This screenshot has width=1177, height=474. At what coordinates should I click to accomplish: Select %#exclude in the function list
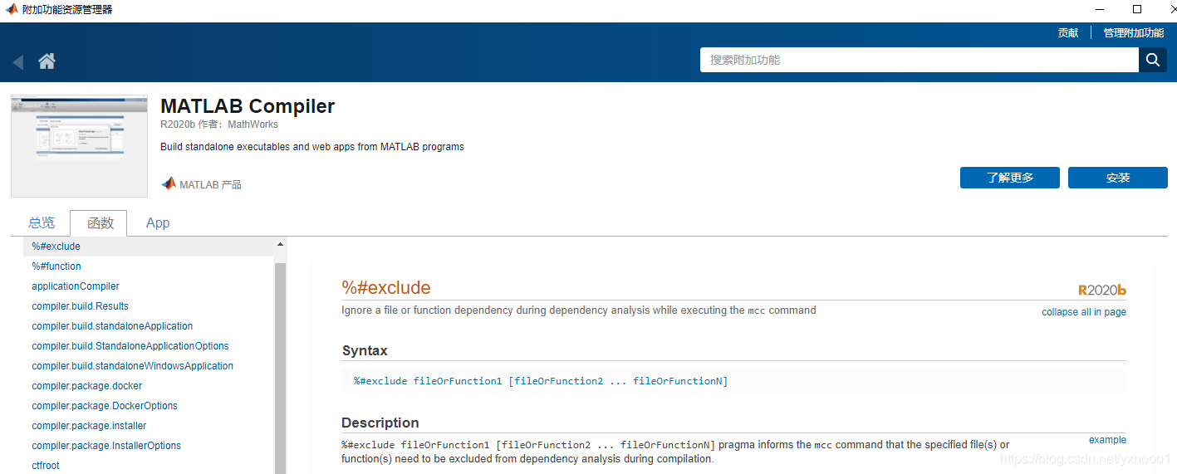(149, 247)
